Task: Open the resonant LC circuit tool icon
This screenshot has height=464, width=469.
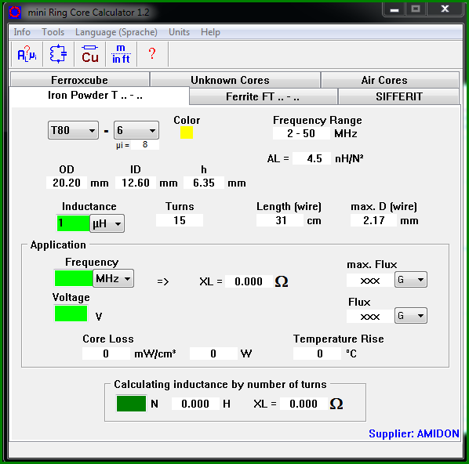Action: click(58, 54)
